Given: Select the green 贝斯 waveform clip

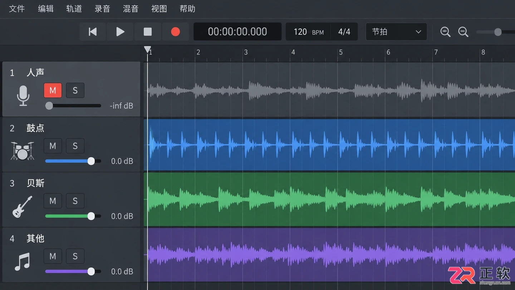Looking at the screenshot, I should coord(329,199).
